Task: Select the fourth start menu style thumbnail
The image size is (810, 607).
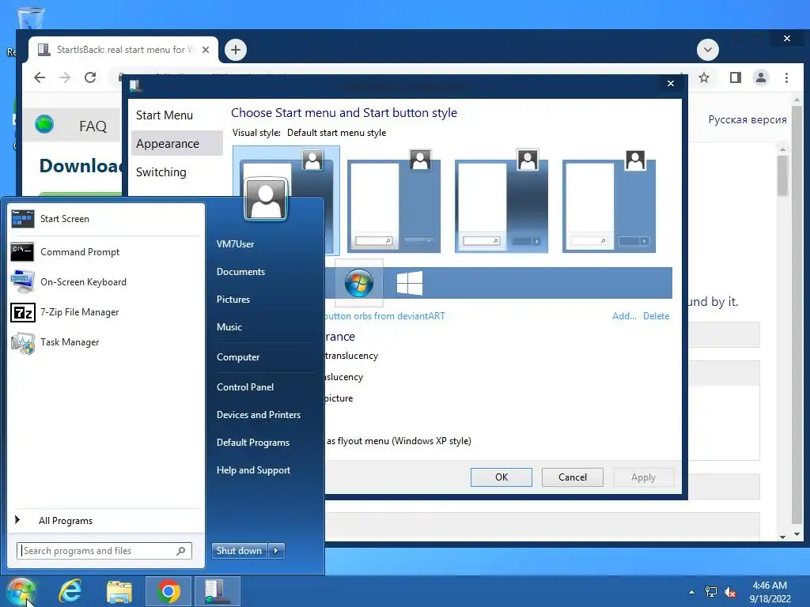Action: point(609,200)
